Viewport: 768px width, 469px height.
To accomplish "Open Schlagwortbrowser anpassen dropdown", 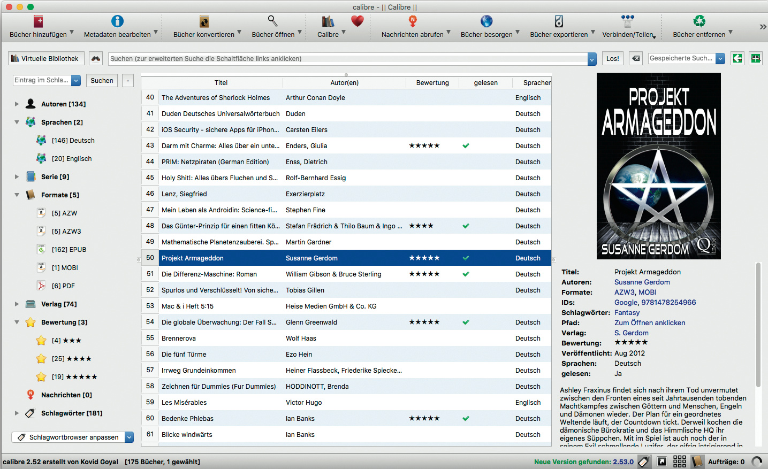I will point(129,437).
